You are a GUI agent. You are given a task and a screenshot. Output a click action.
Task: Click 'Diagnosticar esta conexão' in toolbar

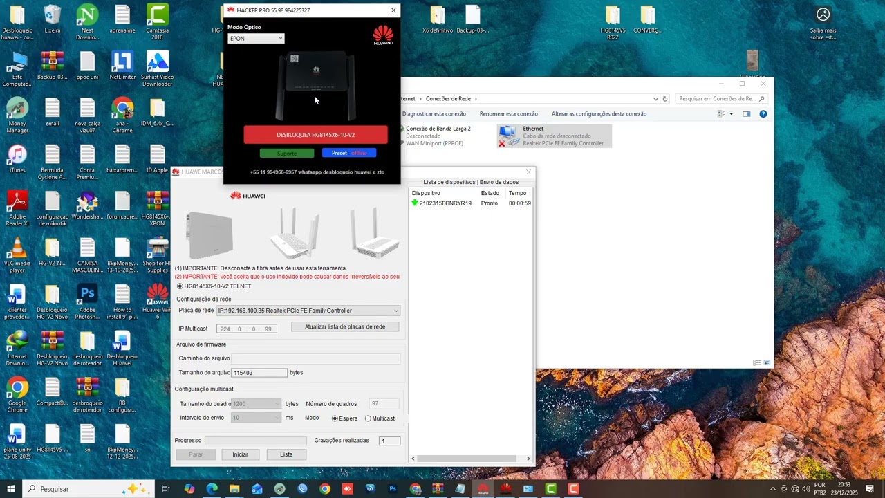click(x=434, y=113)
